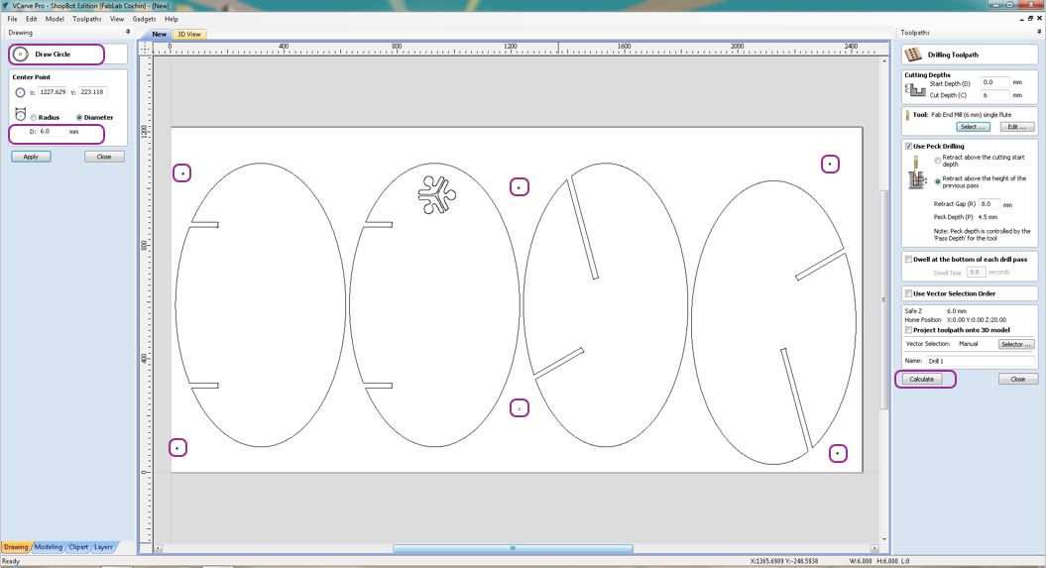Click the toolpath Name field
The image size is (1046, 568).
coord(980,361)
